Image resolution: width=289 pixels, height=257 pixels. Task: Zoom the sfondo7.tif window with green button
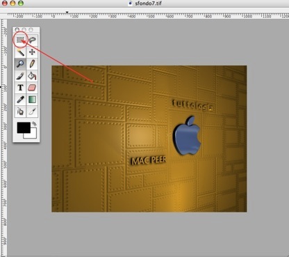point(21,3)
